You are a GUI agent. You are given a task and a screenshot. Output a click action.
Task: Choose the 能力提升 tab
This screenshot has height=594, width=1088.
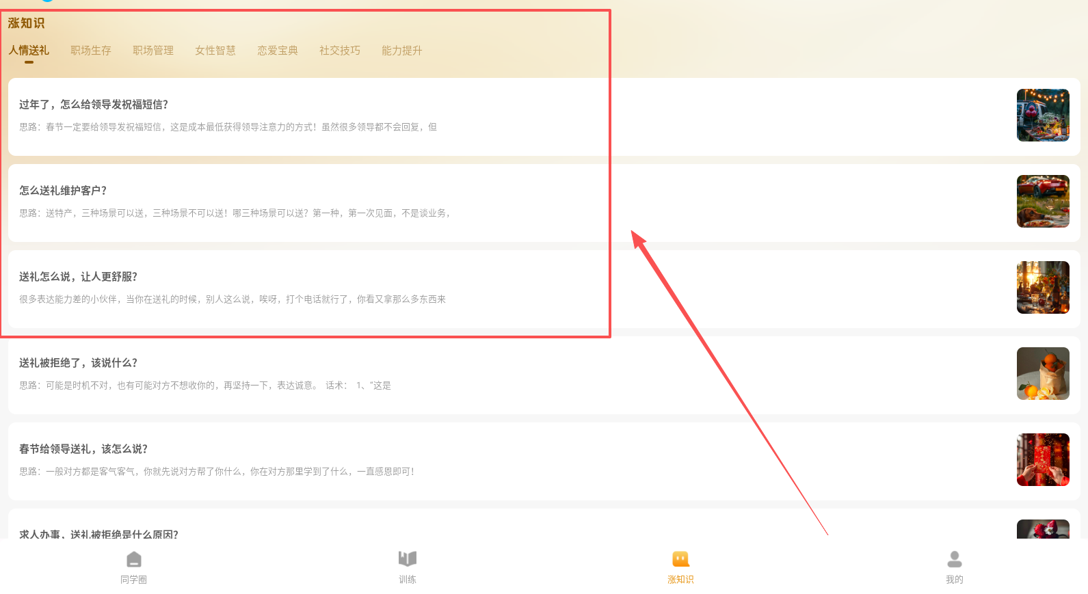[402, 51]
